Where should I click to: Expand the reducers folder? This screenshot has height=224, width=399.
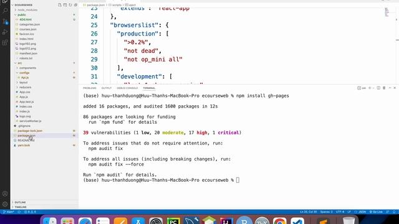tap(25, 87)
